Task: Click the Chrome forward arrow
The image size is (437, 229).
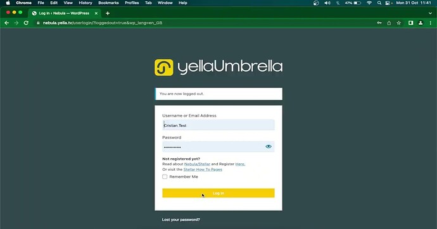Action: pos(16,23)
